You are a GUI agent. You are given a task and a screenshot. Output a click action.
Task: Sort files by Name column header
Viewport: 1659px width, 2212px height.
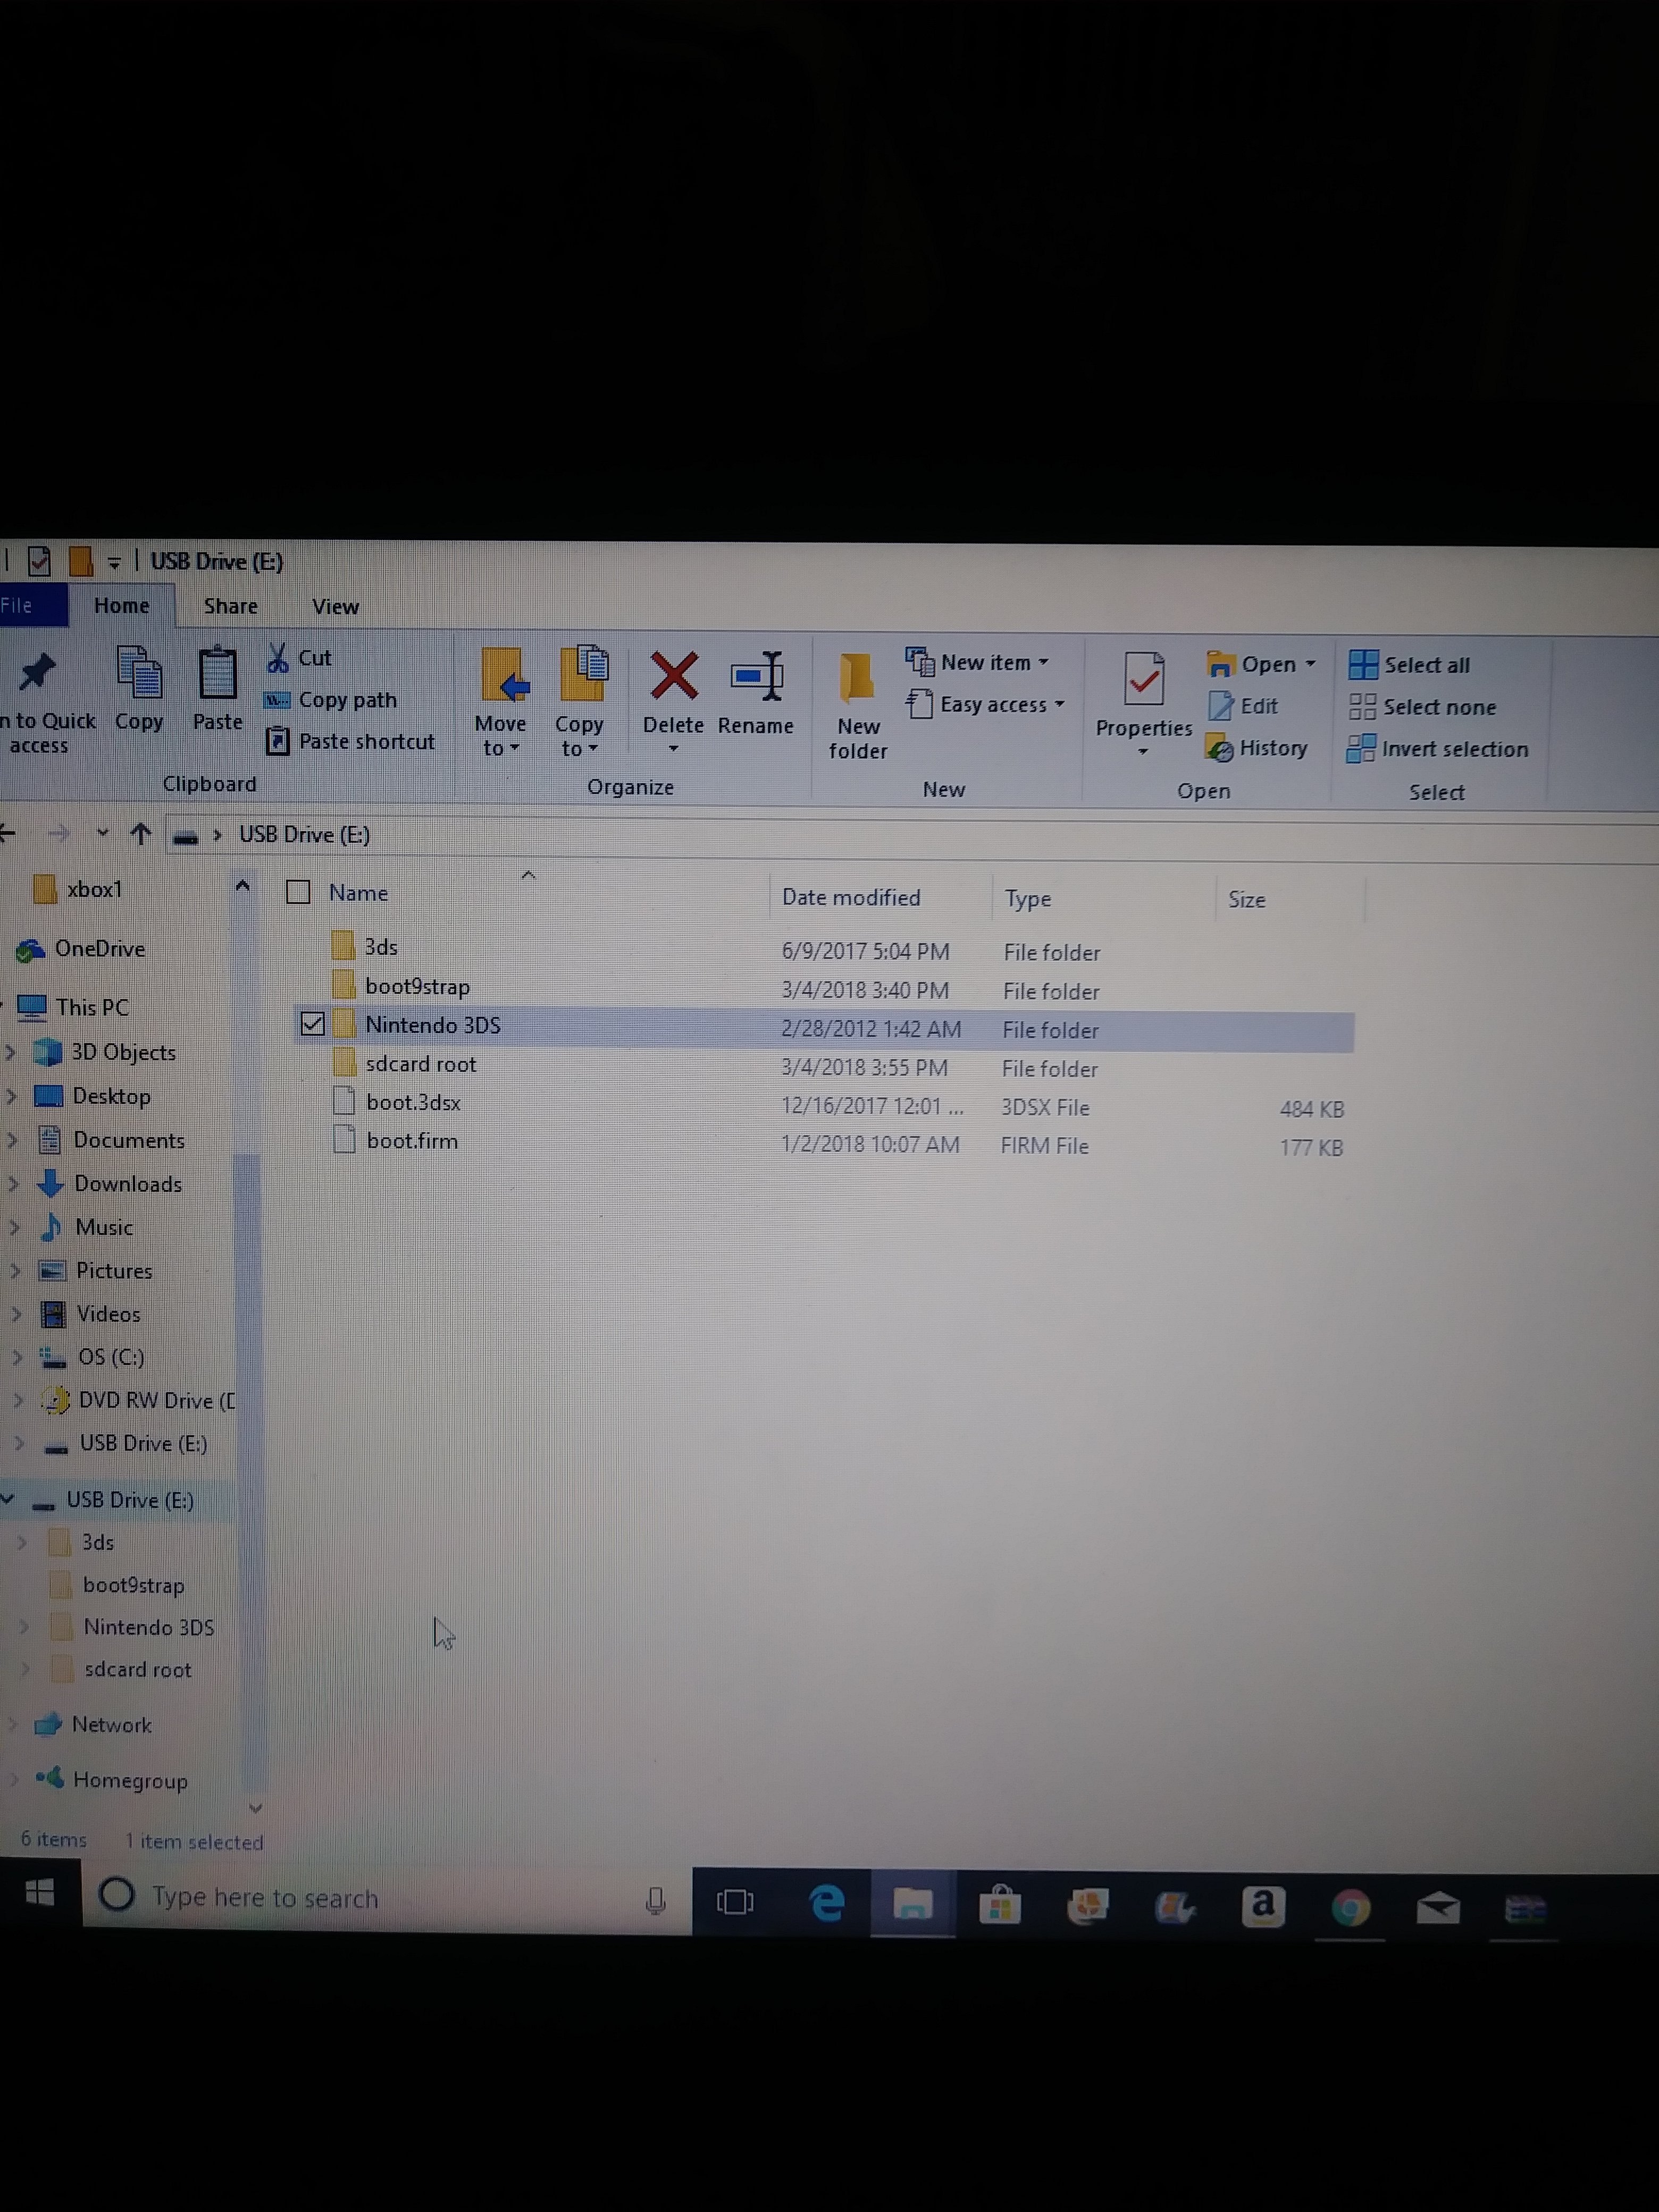(358, 893)
